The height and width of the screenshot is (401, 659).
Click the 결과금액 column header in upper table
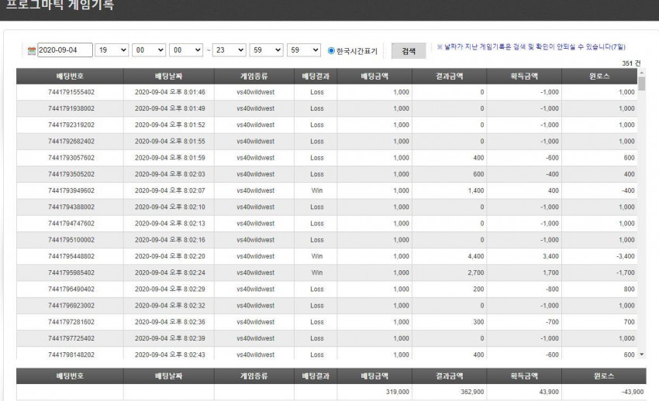coord(449,77)
